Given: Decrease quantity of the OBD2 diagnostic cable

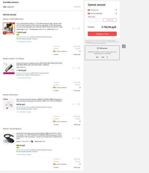Looking at the screenshot, I should pyautogui.click(x=73, y=138).
